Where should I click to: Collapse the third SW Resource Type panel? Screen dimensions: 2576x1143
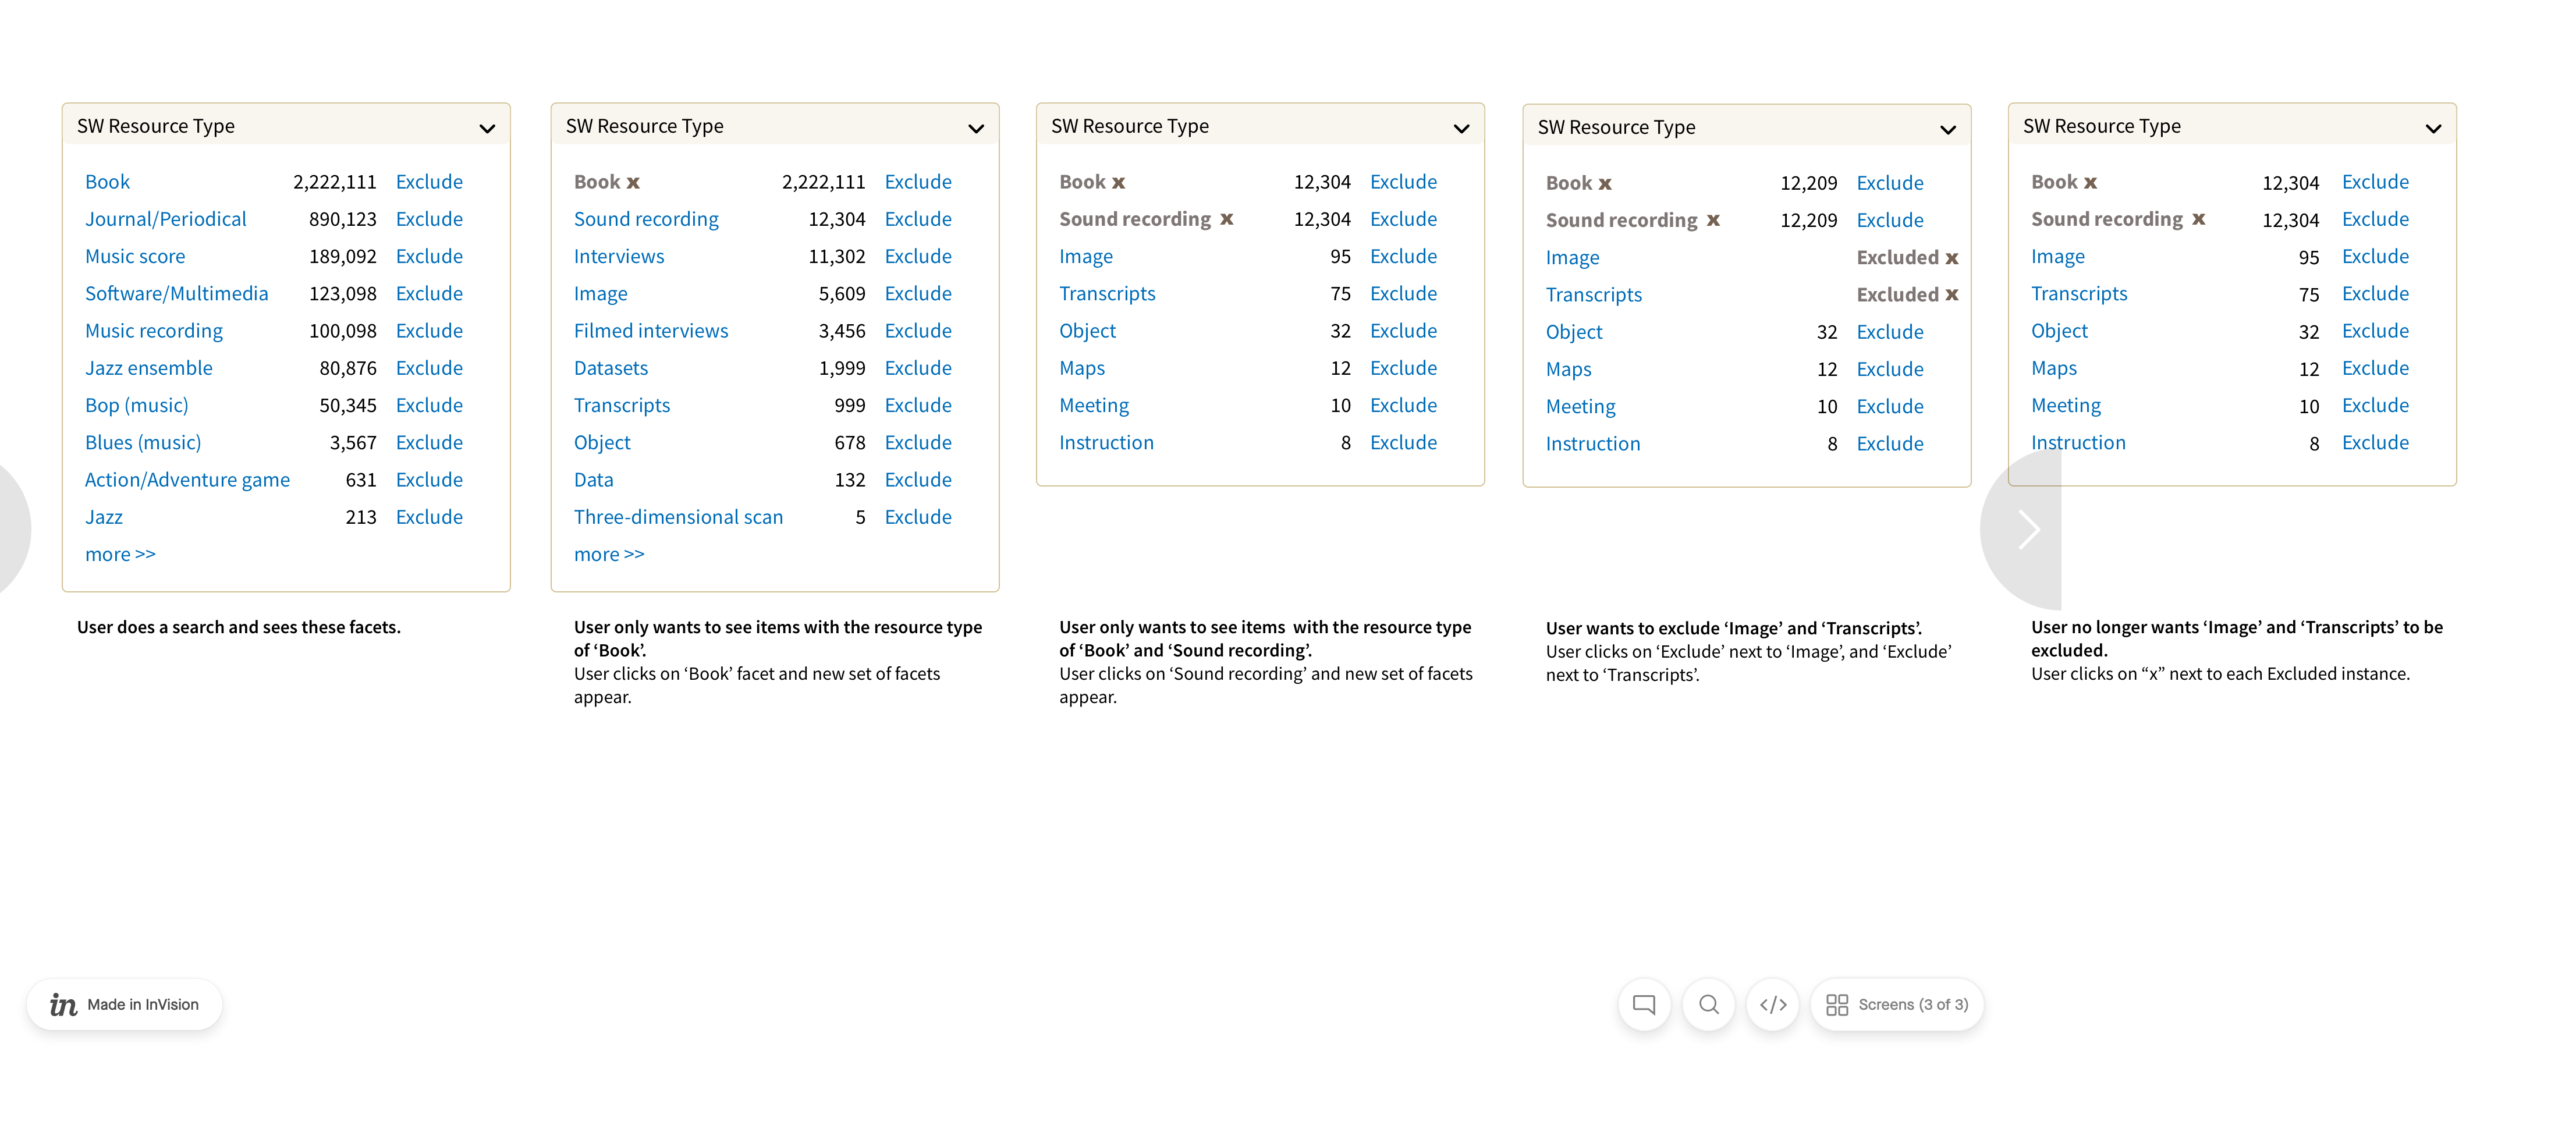pyautogui.click(x=1461, y=128)
